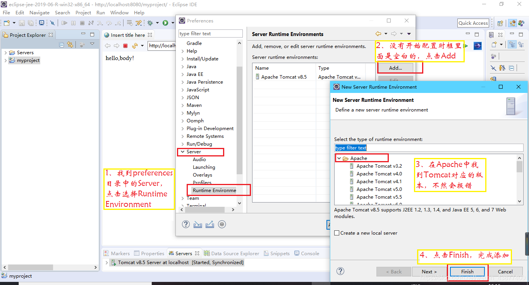
Task: Click the runtime type list vertical scrollbar
Action: tap(520, 167)
